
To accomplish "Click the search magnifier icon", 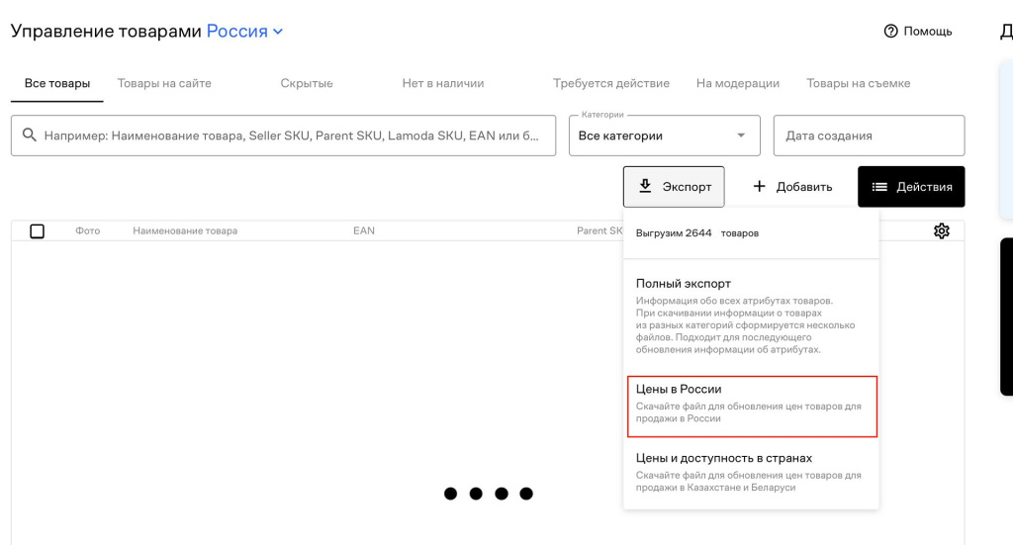I will (29, 135).
